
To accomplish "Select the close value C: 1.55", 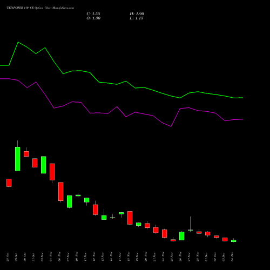I will click(x=93, y=14).
